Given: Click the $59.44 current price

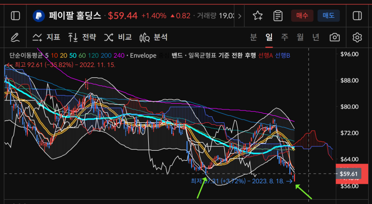Looking at the screenshot, I should pyautogui.click(x=123, y=16).
